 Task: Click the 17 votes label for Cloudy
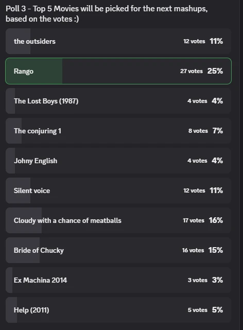click(194, 220)
